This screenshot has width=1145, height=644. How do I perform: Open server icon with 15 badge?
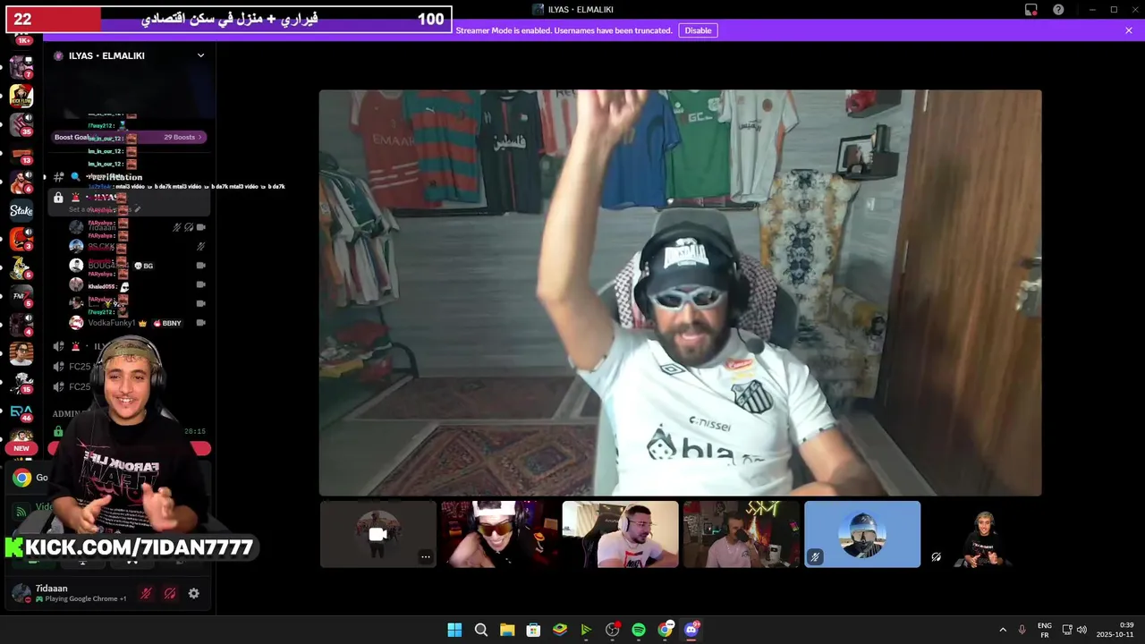point(21,383)
